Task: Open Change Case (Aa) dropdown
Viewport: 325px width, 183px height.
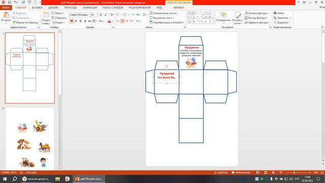Action: [101, 21]
